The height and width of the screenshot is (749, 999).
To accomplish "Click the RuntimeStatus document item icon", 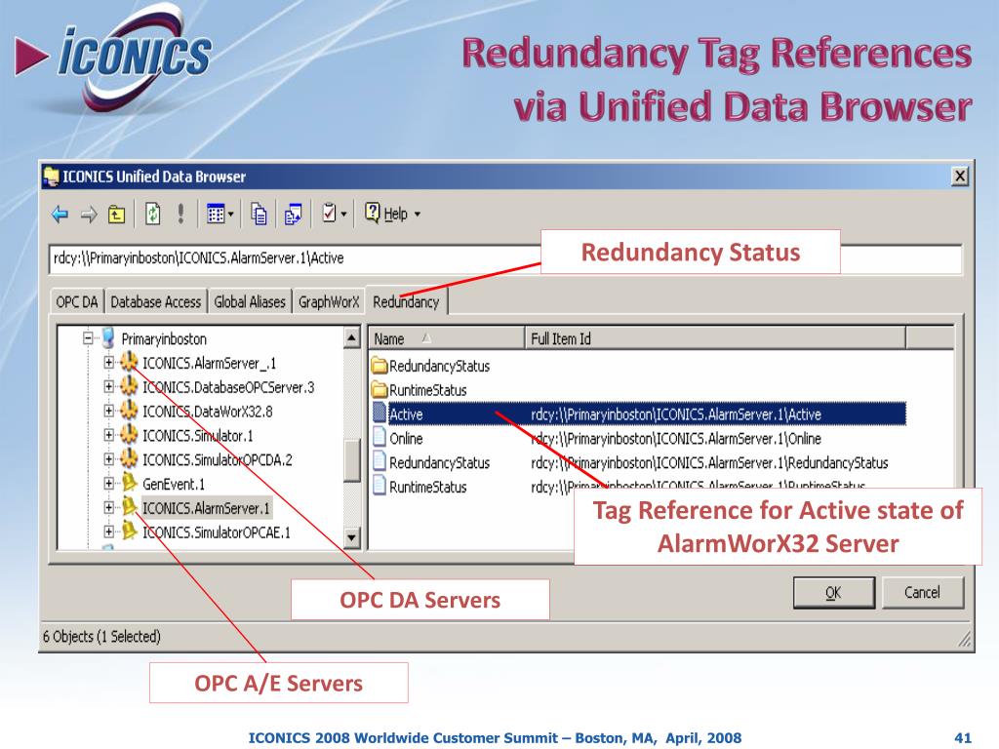I will click(380, 486).
